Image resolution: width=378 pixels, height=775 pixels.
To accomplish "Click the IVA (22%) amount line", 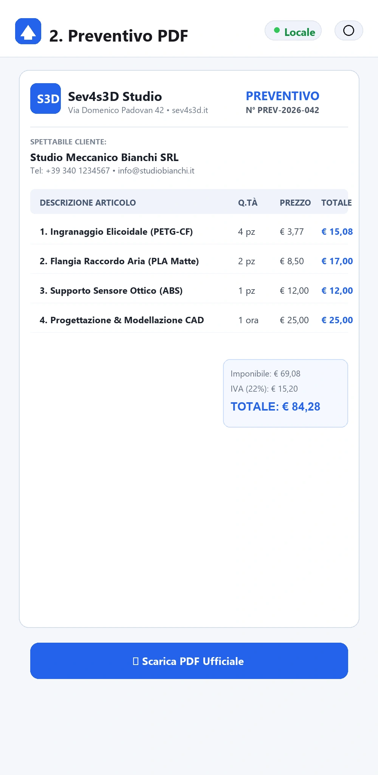I will [264, 389].
